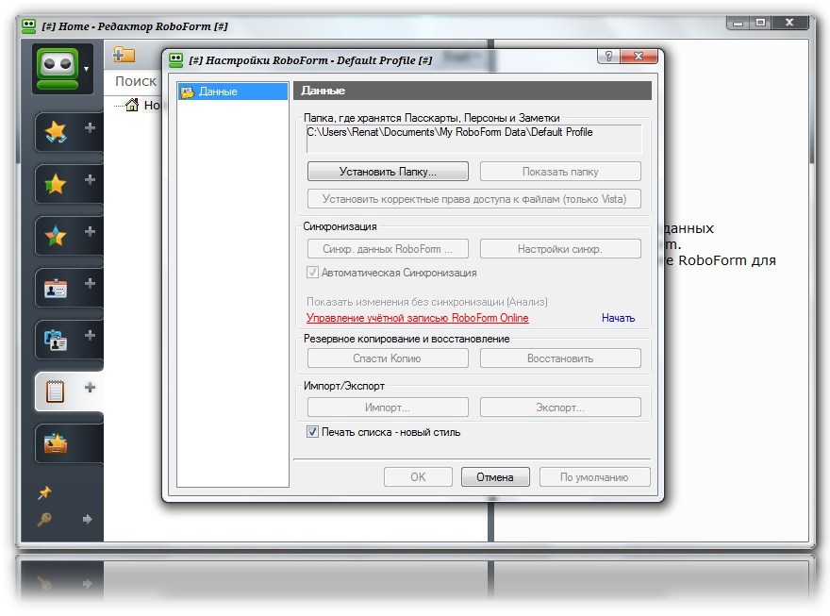The height and width of the screenshot is (616, 830).
Task: Click the RoboForm icon in editor title bar
Action: (28, 25)
